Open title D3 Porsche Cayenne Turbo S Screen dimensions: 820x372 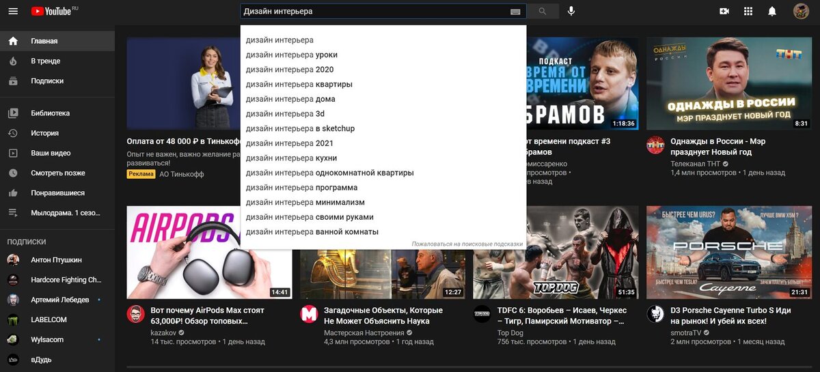(730, 315)
